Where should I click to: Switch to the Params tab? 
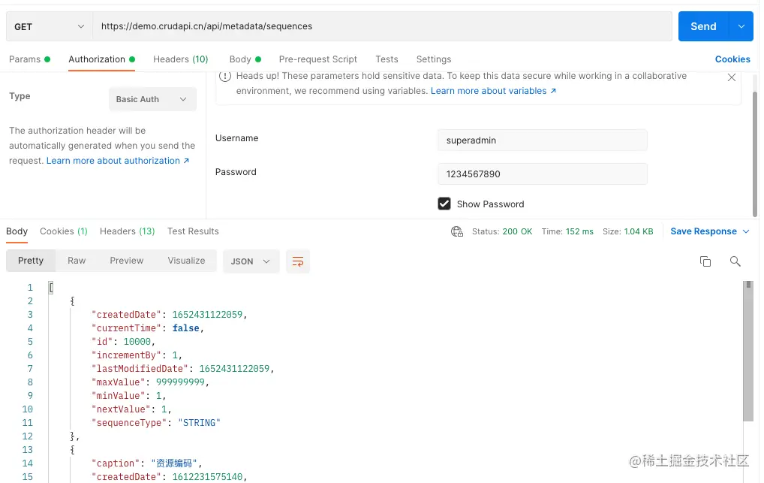tap(30, 59)
